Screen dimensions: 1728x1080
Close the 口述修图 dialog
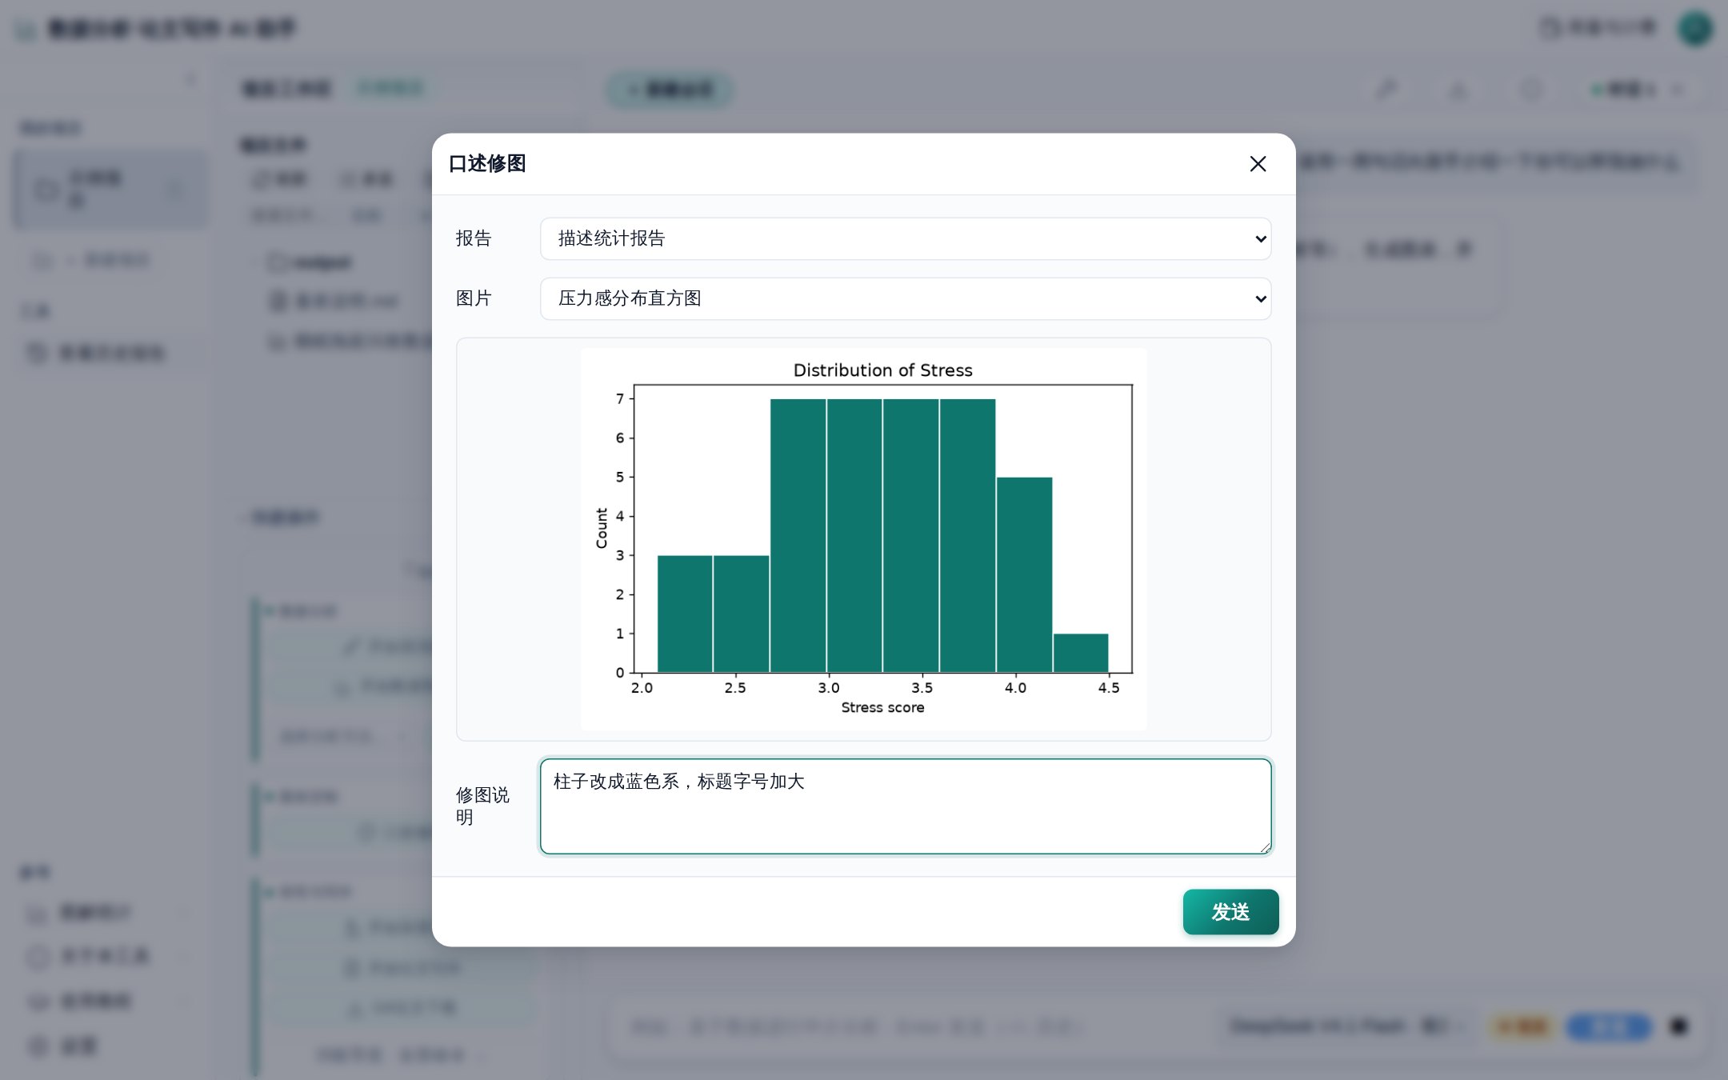(1258, 164)
